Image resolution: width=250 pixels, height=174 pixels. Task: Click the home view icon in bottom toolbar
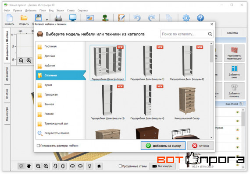(x=99, y=166)
